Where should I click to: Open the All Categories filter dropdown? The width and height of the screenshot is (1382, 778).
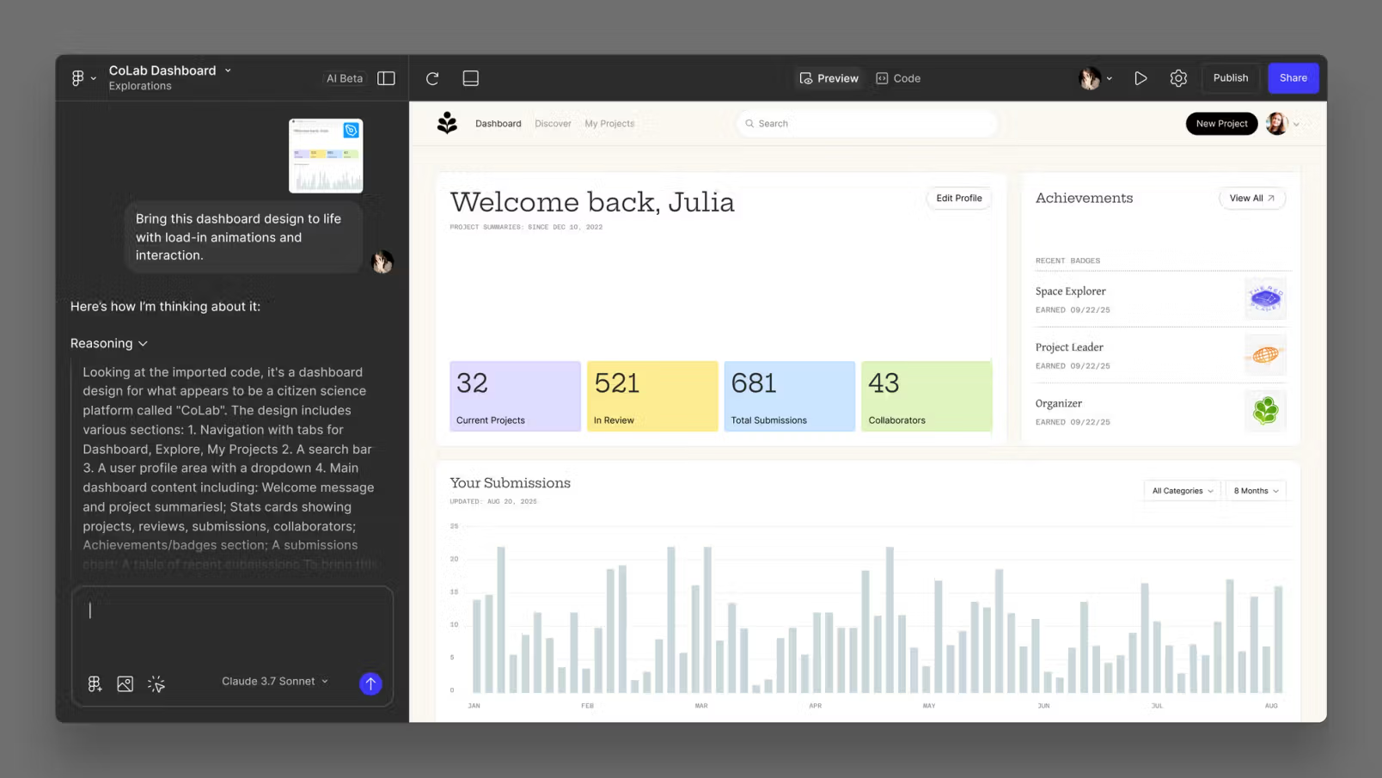pyautogui.click(x=1181, y=490)
